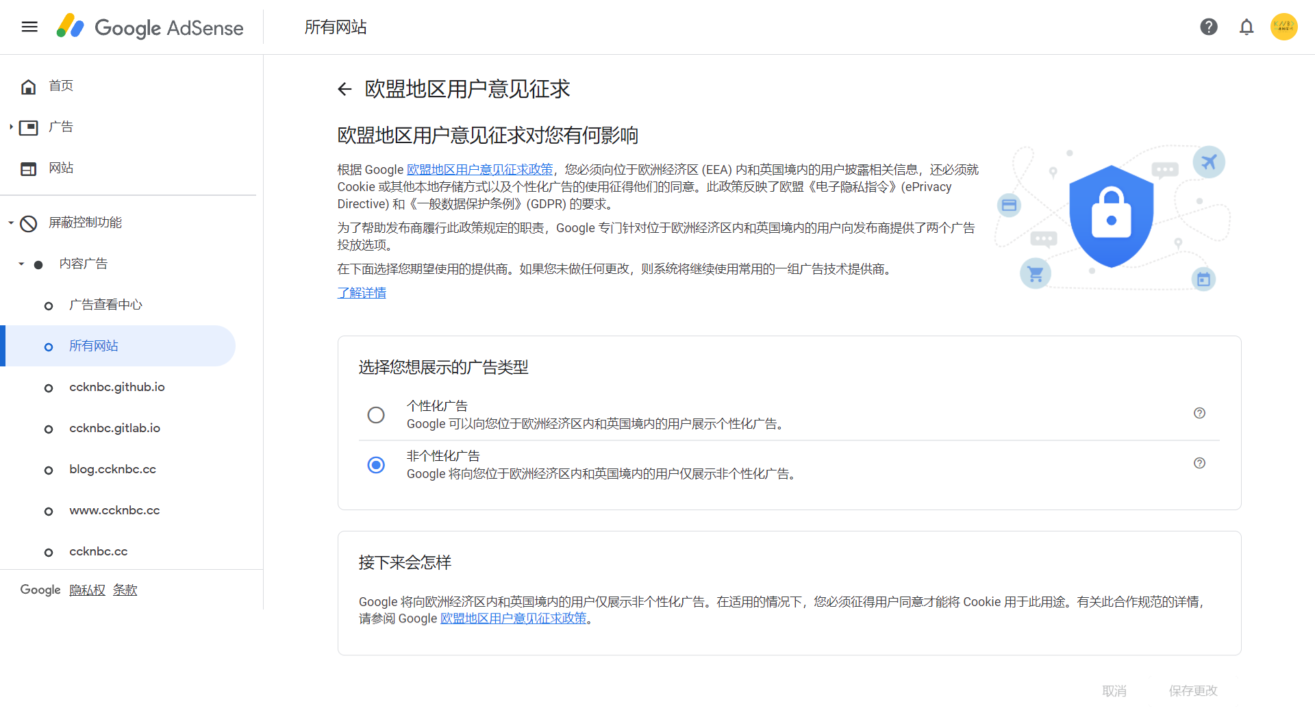
Task: Expand the 广告 sidebar entry
Action: tap(10, 126)
